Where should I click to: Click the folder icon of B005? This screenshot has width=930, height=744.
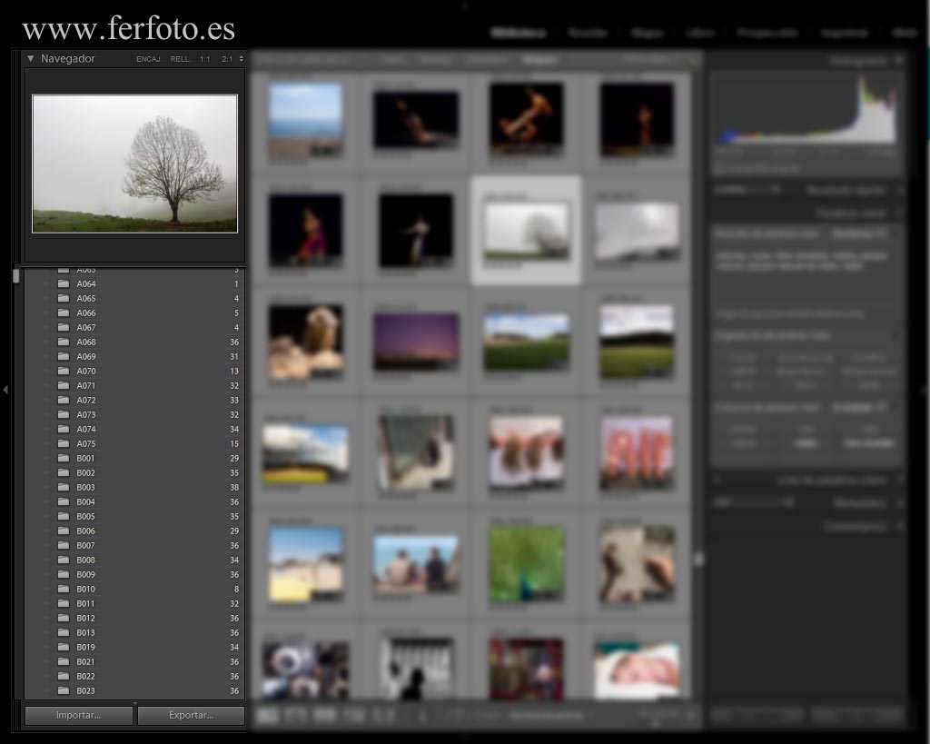(63, 516)
